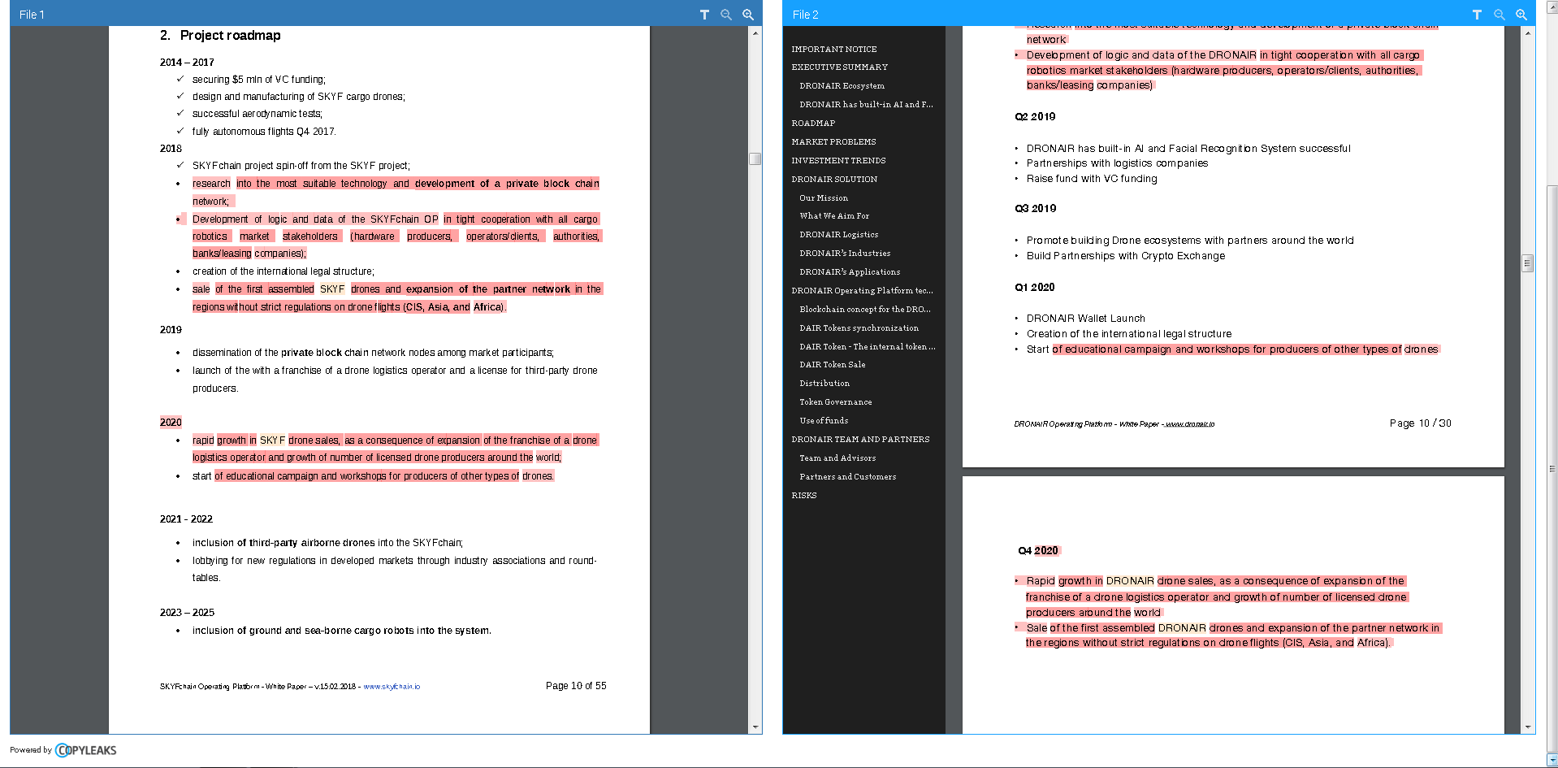
Task: Select What We Aim For outline entry
Action: pyautogui.click(x=834, y=215)
